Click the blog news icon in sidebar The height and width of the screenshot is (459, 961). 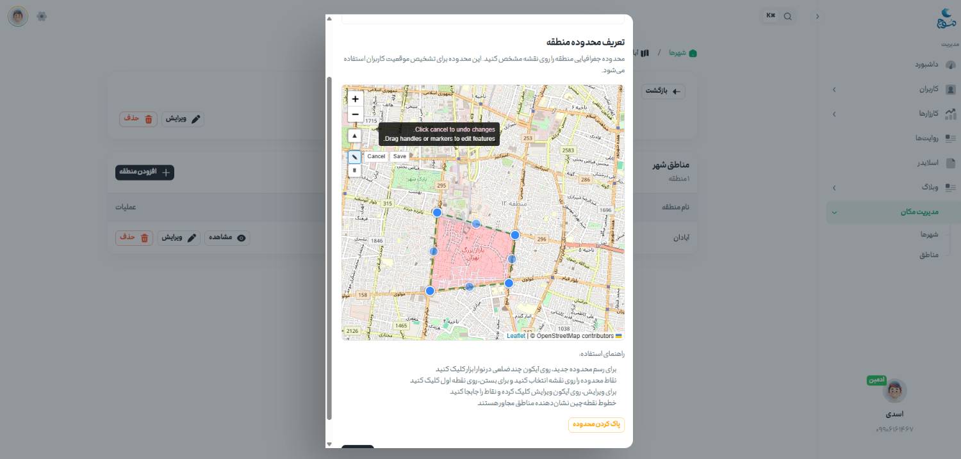tap(951, 188)
